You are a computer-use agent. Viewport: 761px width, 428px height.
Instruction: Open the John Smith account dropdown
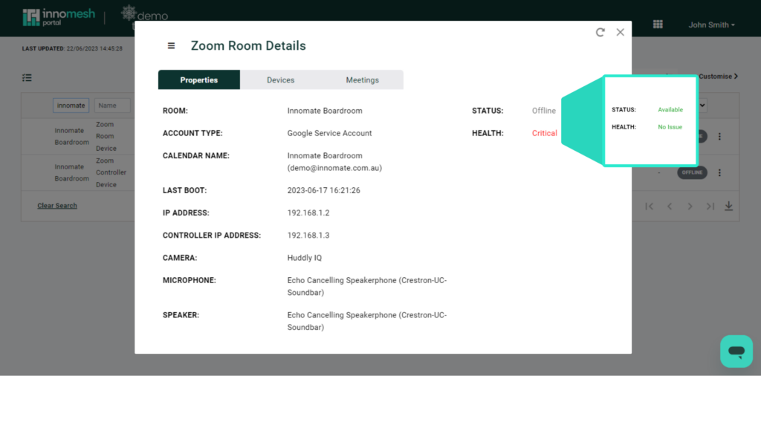[711, 24]
